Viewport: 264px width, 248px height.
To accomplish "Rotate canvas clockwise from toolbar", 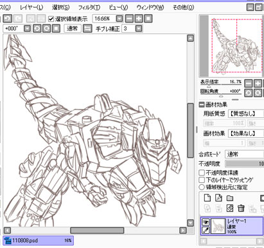I will point(46,28).
